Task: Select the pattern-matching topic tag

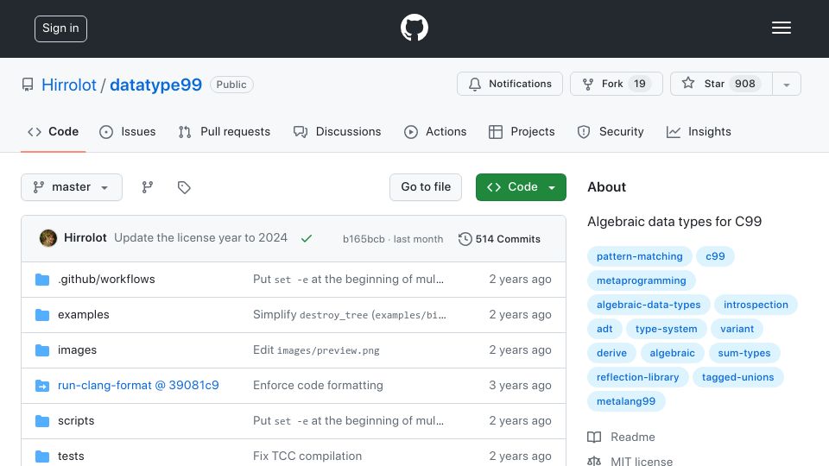Action: pyautogui.click(x=640, y=256)
